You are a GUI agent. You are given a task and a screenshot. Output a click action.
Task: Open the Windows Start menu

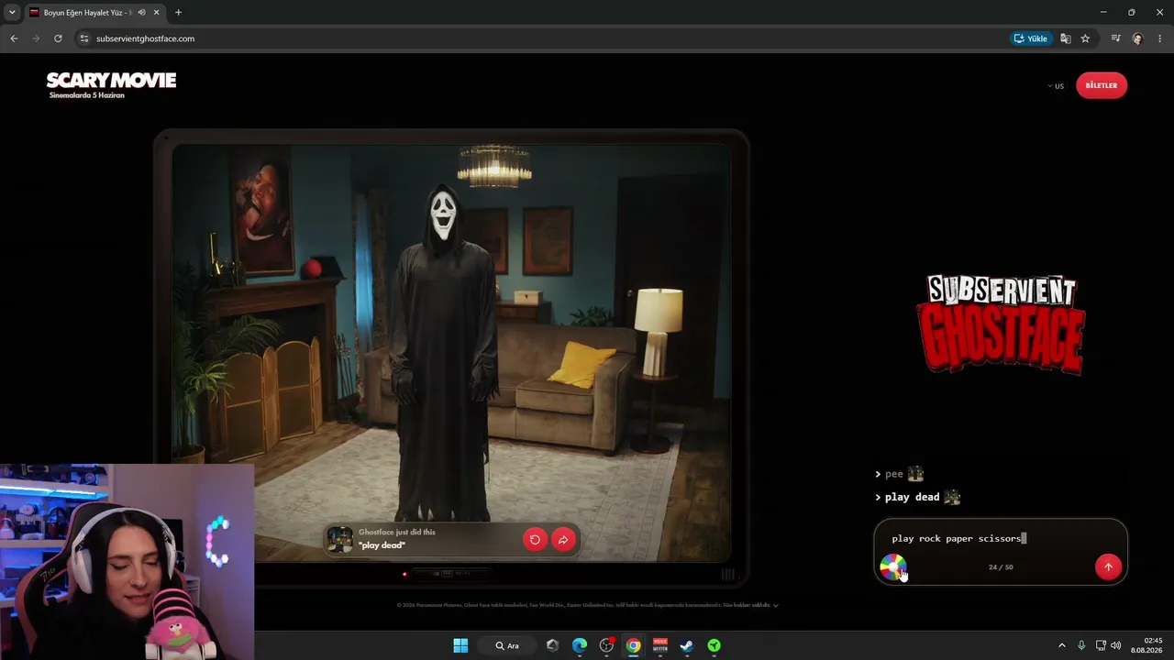(460, 645)
